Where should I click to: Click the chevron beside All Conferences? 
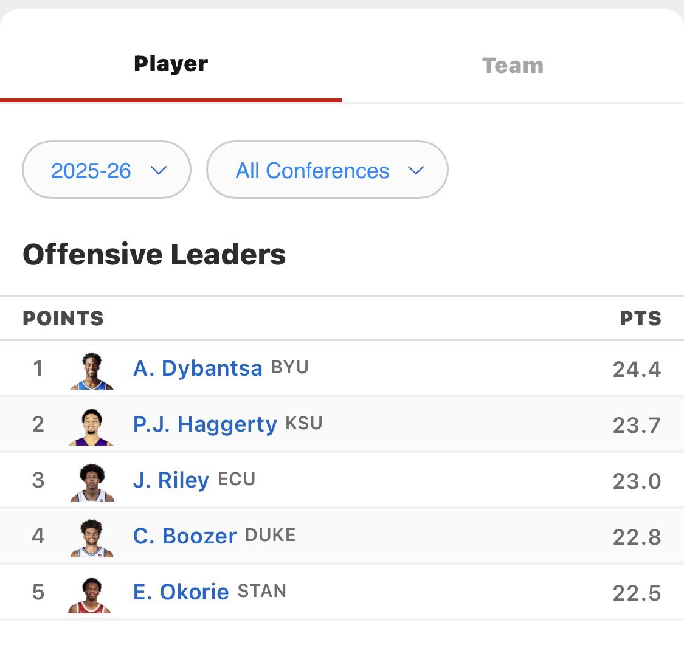click(416, 171)
